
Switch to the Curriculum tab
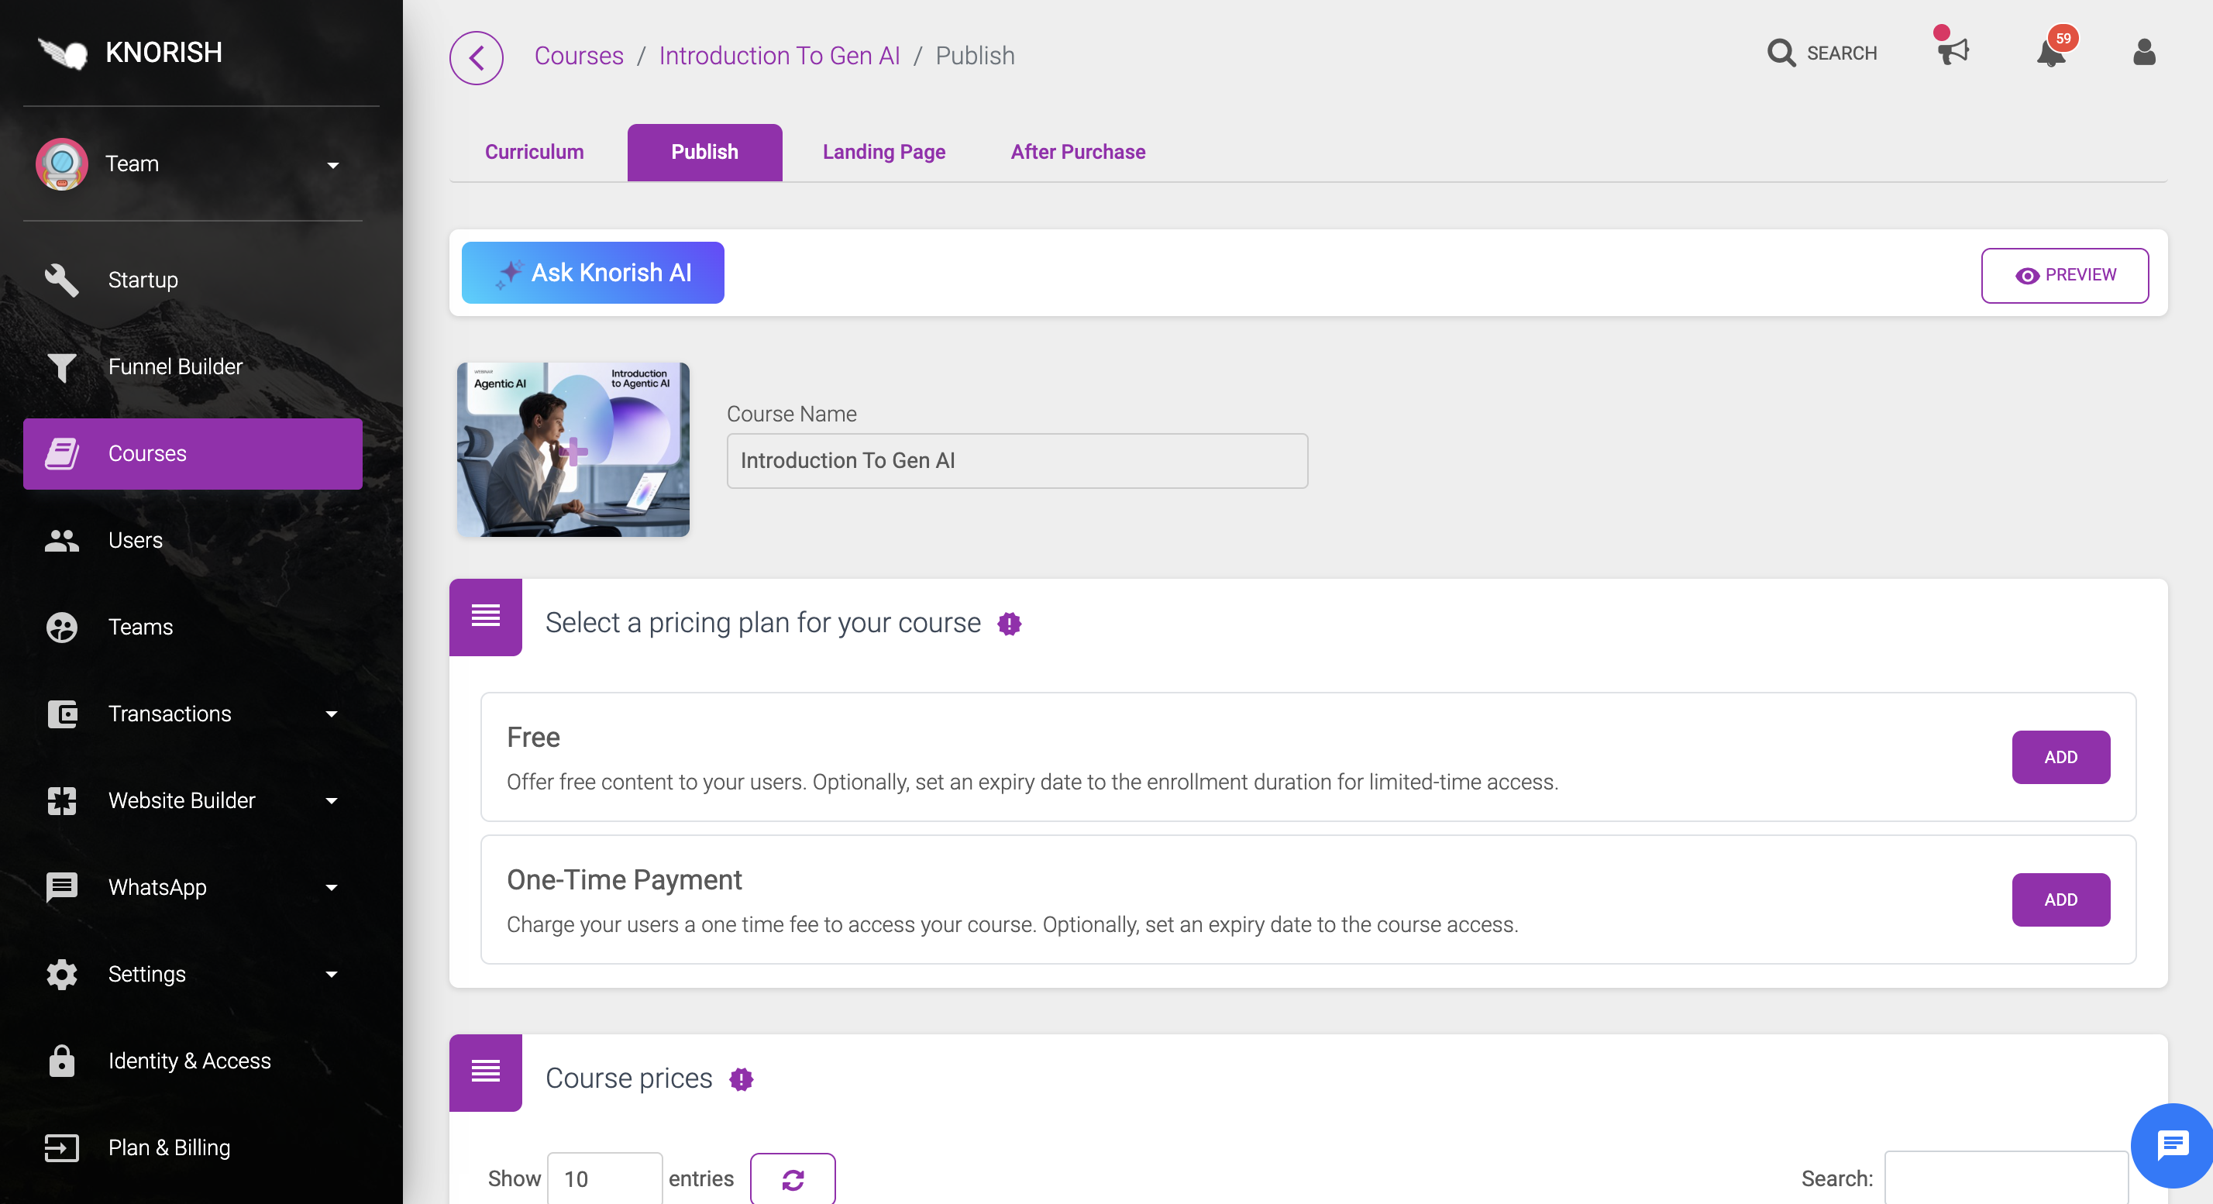click(x=535, y=152)
